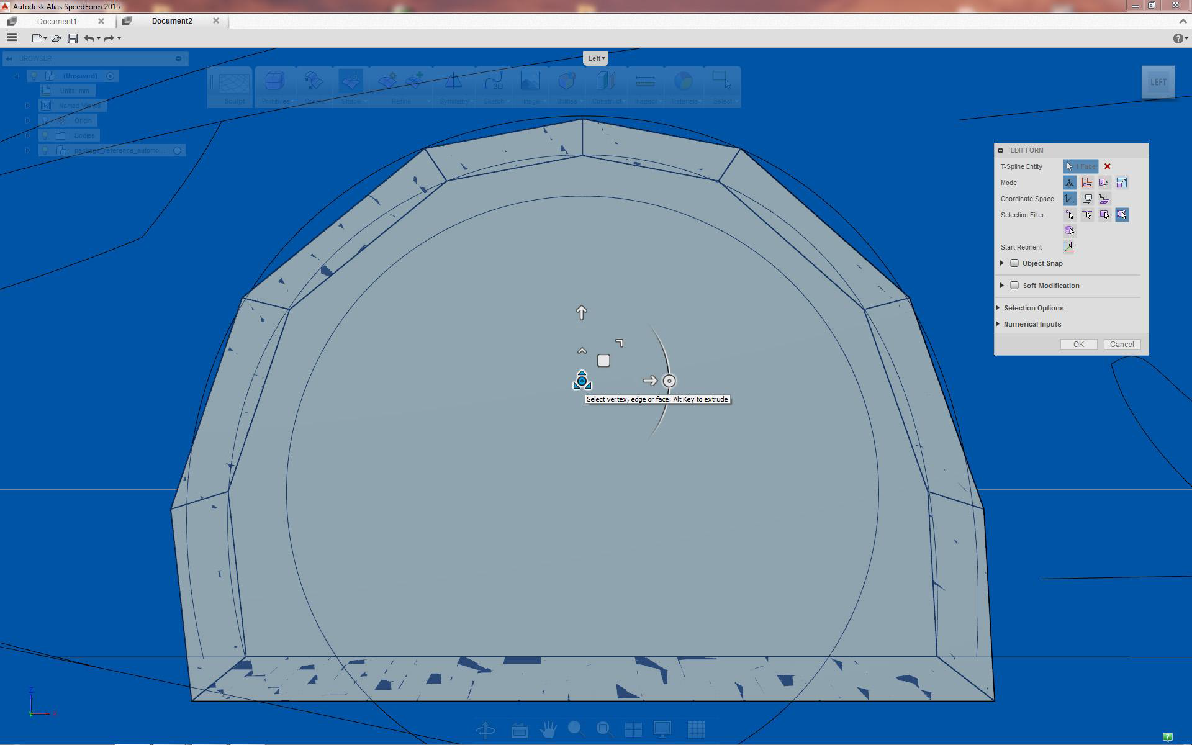This screenshot has height=745, width=1192.
Task: Clear T-Spline entity selection with red X
Action: click(1107, 166)
